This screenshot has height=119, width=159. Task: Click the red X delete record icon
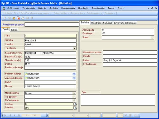tap(18, 18)
